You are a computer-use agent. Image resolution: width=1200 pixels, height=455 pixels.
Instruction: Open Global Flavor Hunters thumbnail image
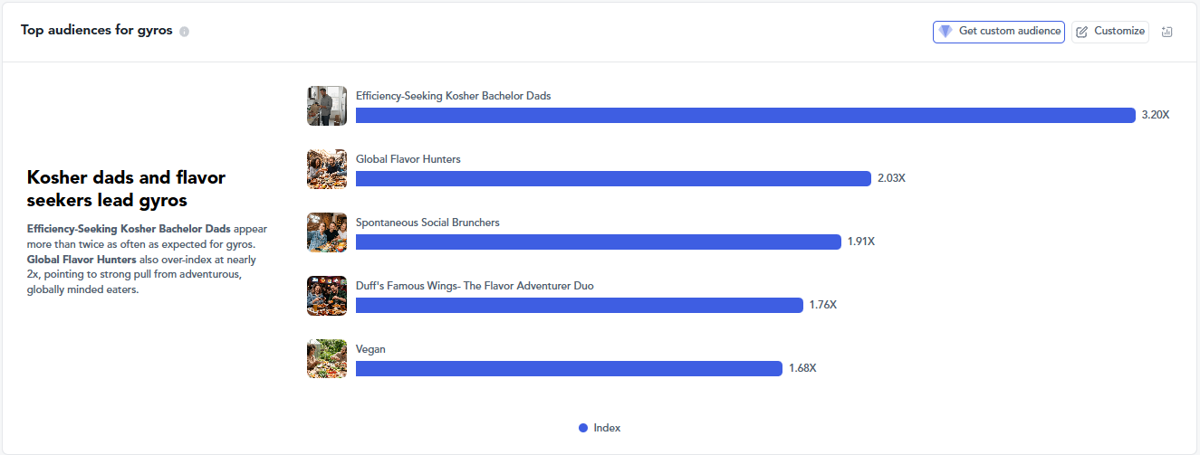click(327, 169)
